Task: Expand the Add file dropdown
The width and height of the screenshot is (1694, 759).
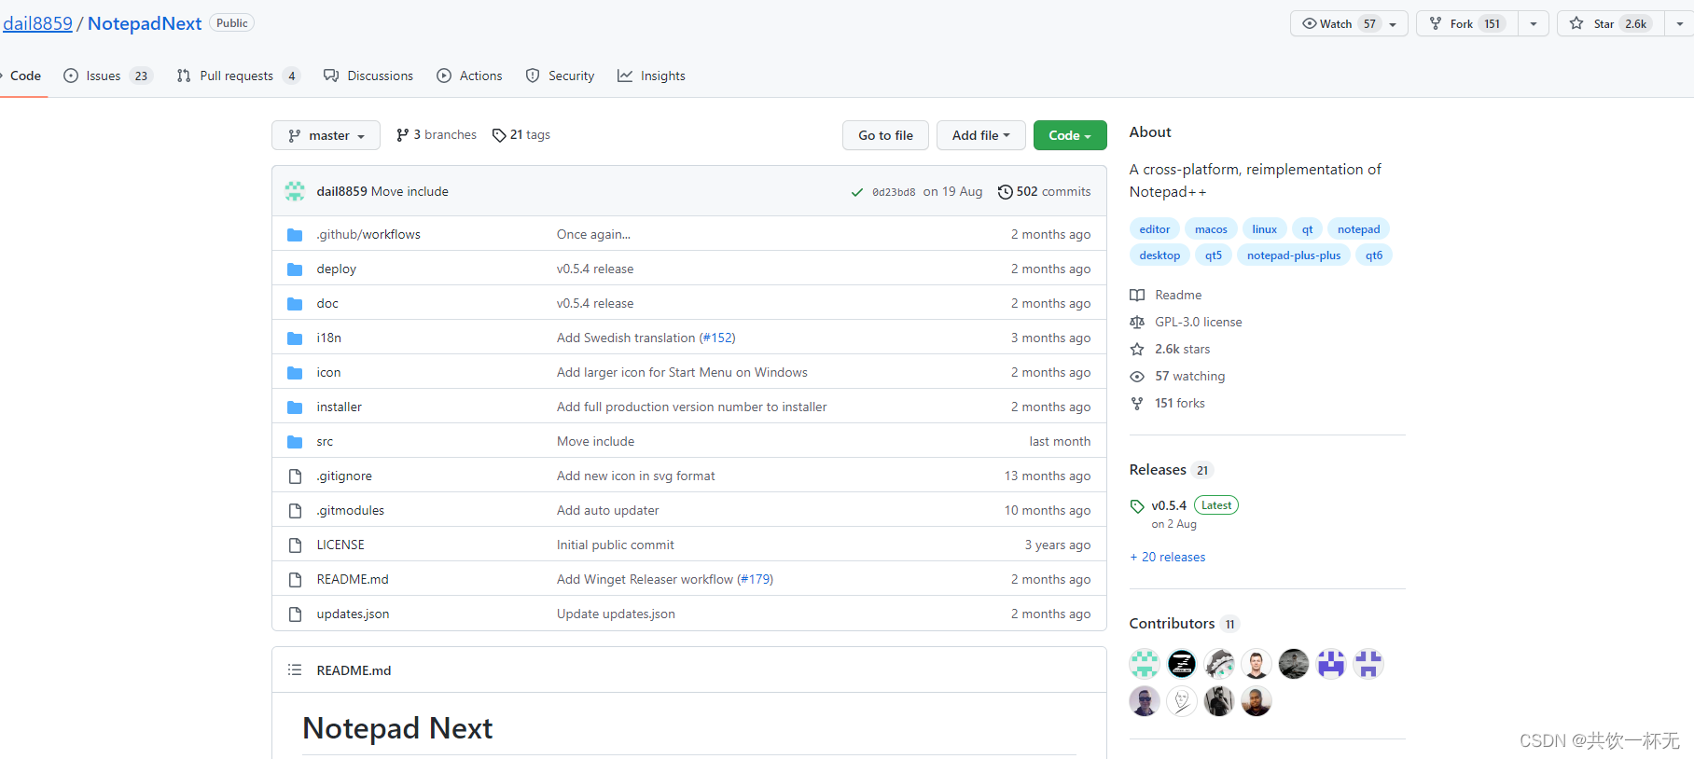Action: [980, 135]
